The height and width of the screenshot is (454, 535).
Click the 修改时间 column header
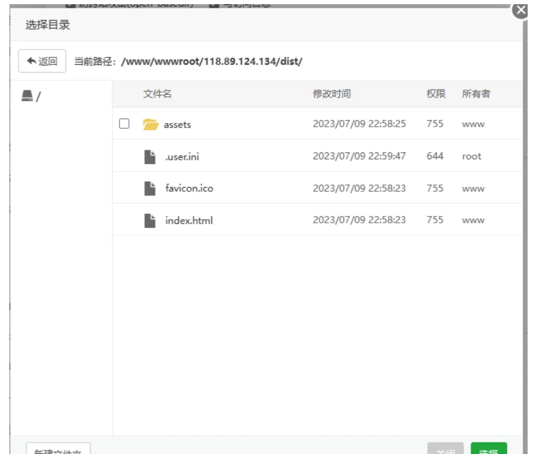332,94
